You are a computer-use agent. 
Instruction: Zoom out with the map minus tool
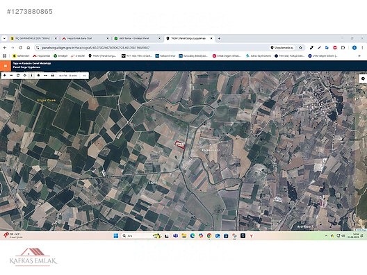tap(11, 76)
